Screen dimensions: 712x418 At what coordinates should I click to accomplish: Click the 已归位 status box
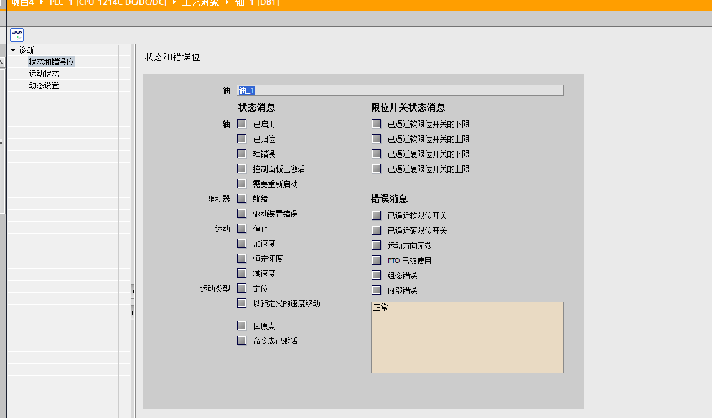tap(242, 139)
